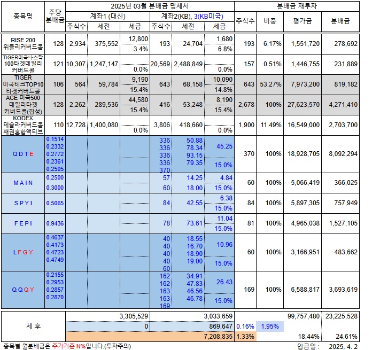This screenshot has height=350, width=380.
Task: Click the 0.1514 per-share value for QDTE
Action: coord(55,139)
